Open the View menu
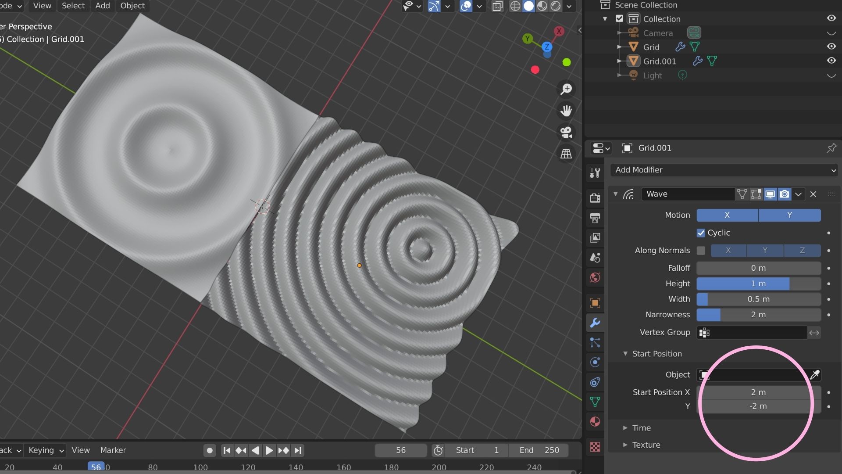The width and height of the screenshot is (842, 474). tap(42, 6)
